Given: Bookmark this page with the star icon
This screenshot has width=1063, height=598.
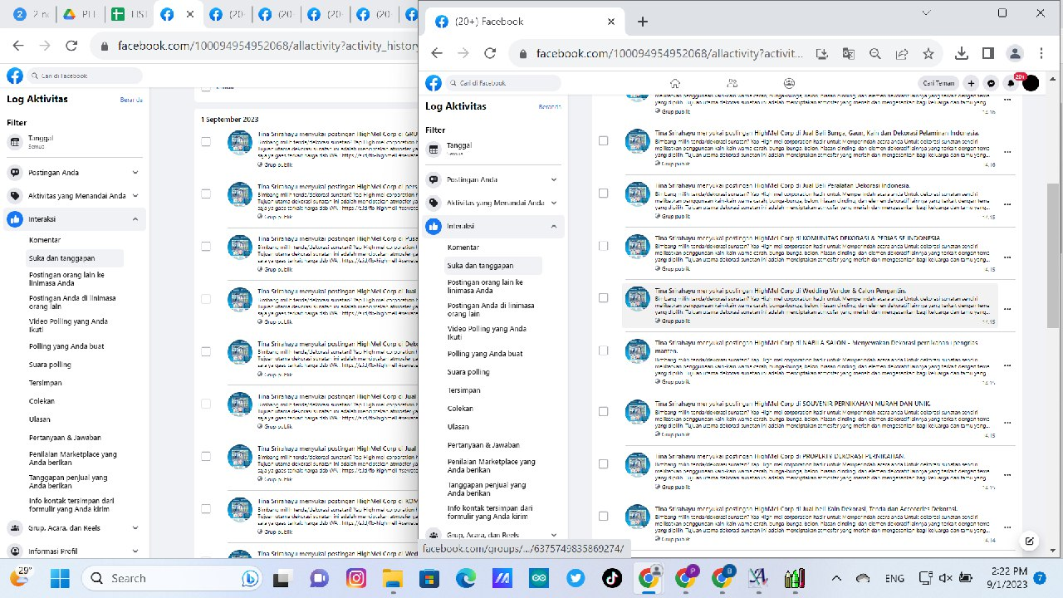Looking at the screenshot, I should tap(928, 53).
